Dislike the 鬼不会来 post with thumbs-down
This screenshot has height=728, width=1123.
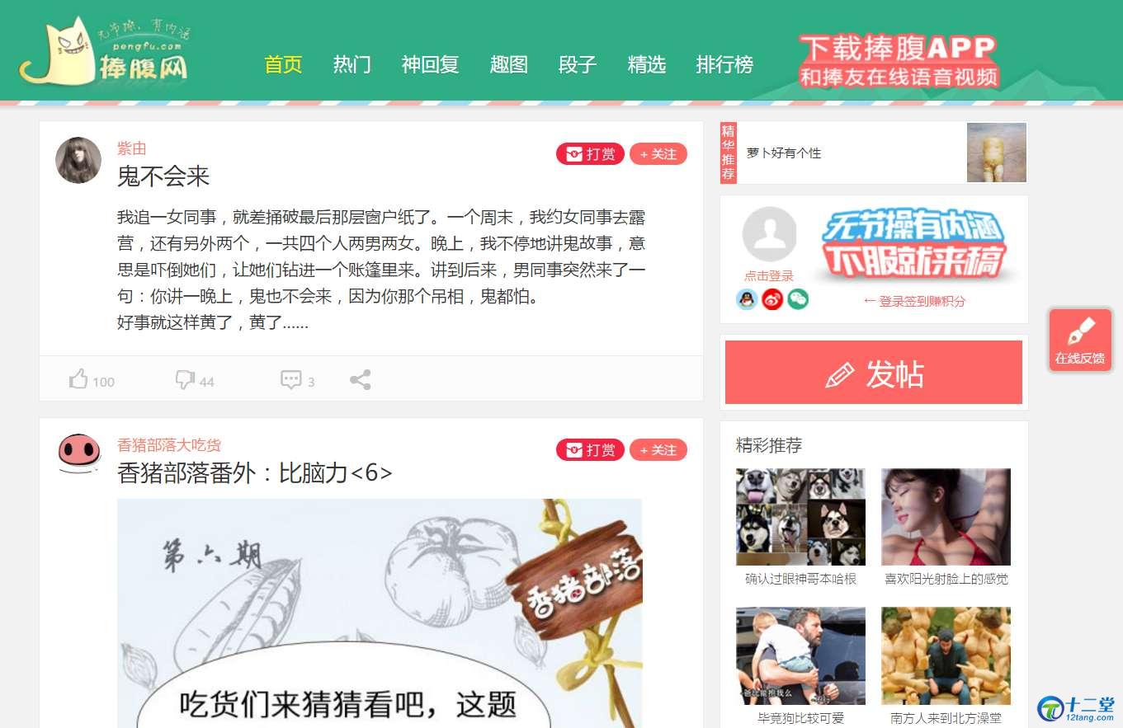[x=185, y=379]
